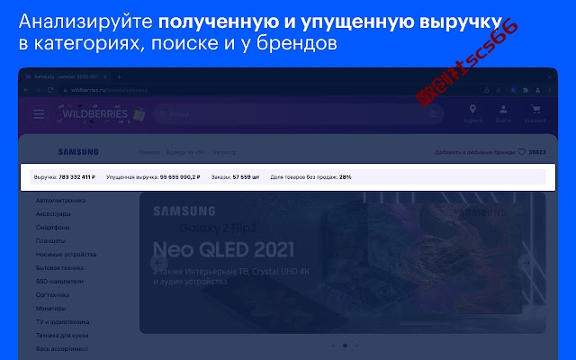Click the browser share page icon

point(486,90)
